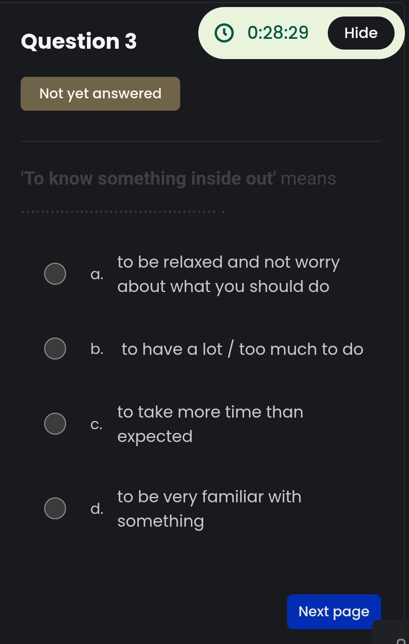Click the Not yet answered status badge
Image resolution: width=409 pixels, height=644 pixels.
[100, 93]
